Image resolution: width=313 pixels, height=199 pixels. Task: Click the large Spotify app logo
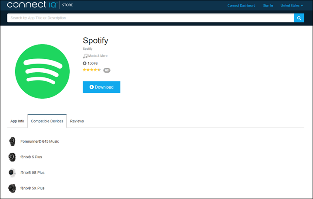click(x=42, y=71)
